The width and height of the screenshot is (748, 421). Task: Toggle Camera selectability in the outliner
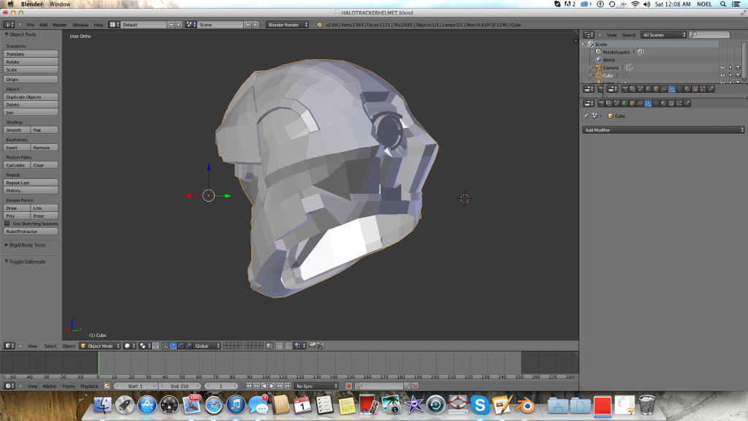click(x=730, y=68)
